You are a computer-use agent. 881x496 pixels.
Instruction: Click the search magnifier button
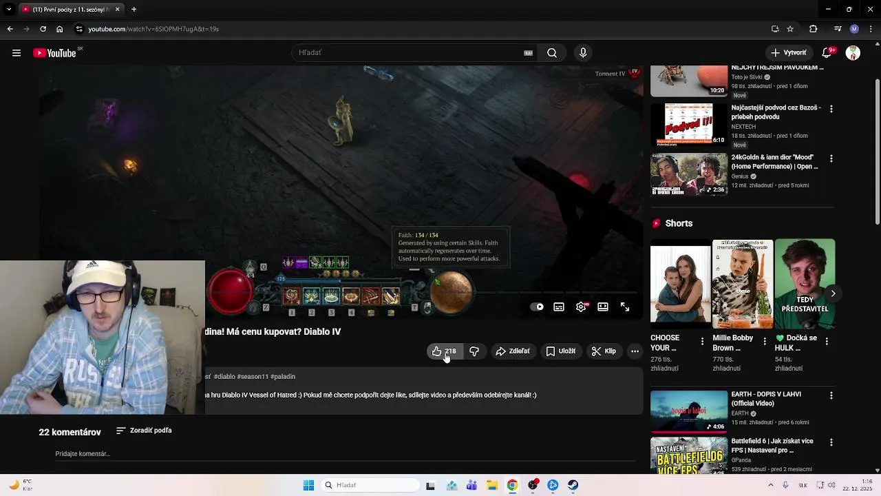(x=552, y=53)
